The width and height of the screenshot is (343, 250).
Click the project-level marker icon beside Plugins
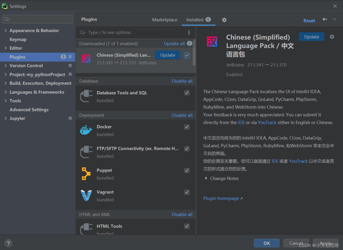coord(70,57)
